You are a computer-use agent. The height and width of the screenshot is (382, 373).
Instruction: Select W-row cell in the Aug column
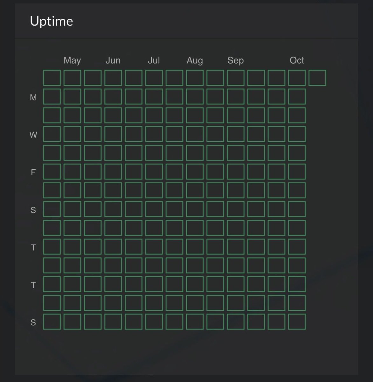point(195,134)
